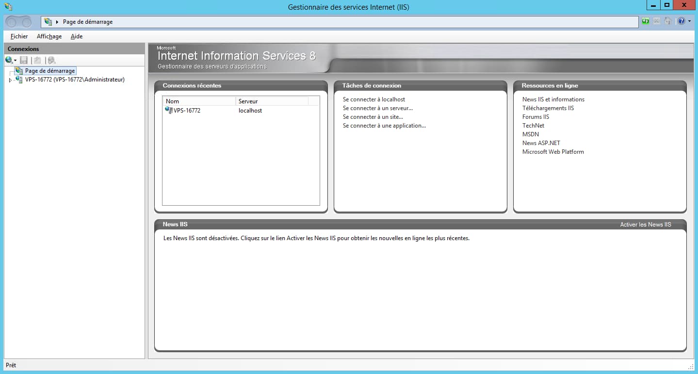
Task: Click the Se connecter à localhost link
Action: [x=373, y=99]
